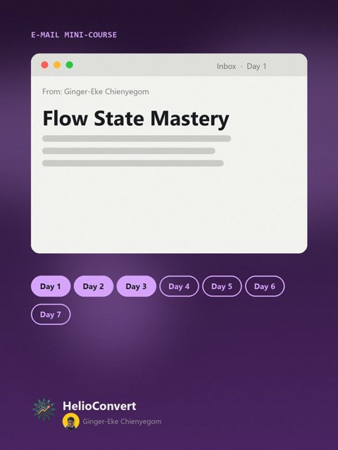Viewport: 338px width, 450px height.
Task: Select the Day 1 pill
Action: click(51, 286)
